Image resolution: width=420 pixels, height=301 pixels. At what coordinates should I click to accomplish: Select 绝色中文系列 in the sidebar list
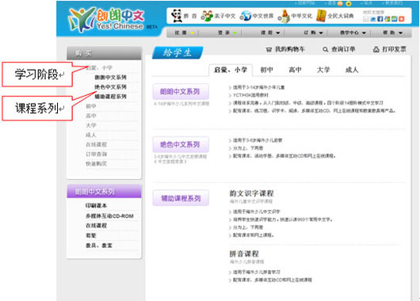coord(110,87)
